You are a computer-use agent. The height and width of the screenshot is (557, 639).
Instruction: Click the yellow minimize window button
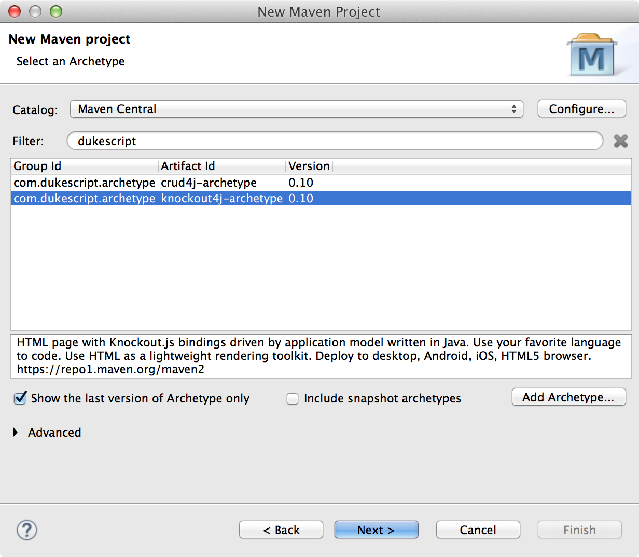point(35,11)
